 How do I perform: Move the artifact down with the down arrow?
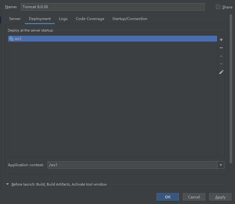click(x=221, y=64)
